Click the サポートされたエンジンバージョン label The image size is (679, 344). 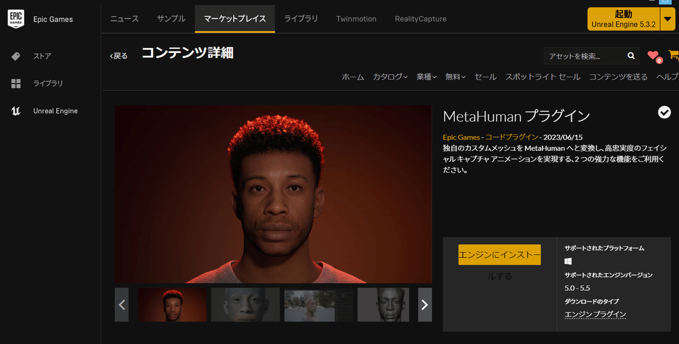tap(609, 275)
